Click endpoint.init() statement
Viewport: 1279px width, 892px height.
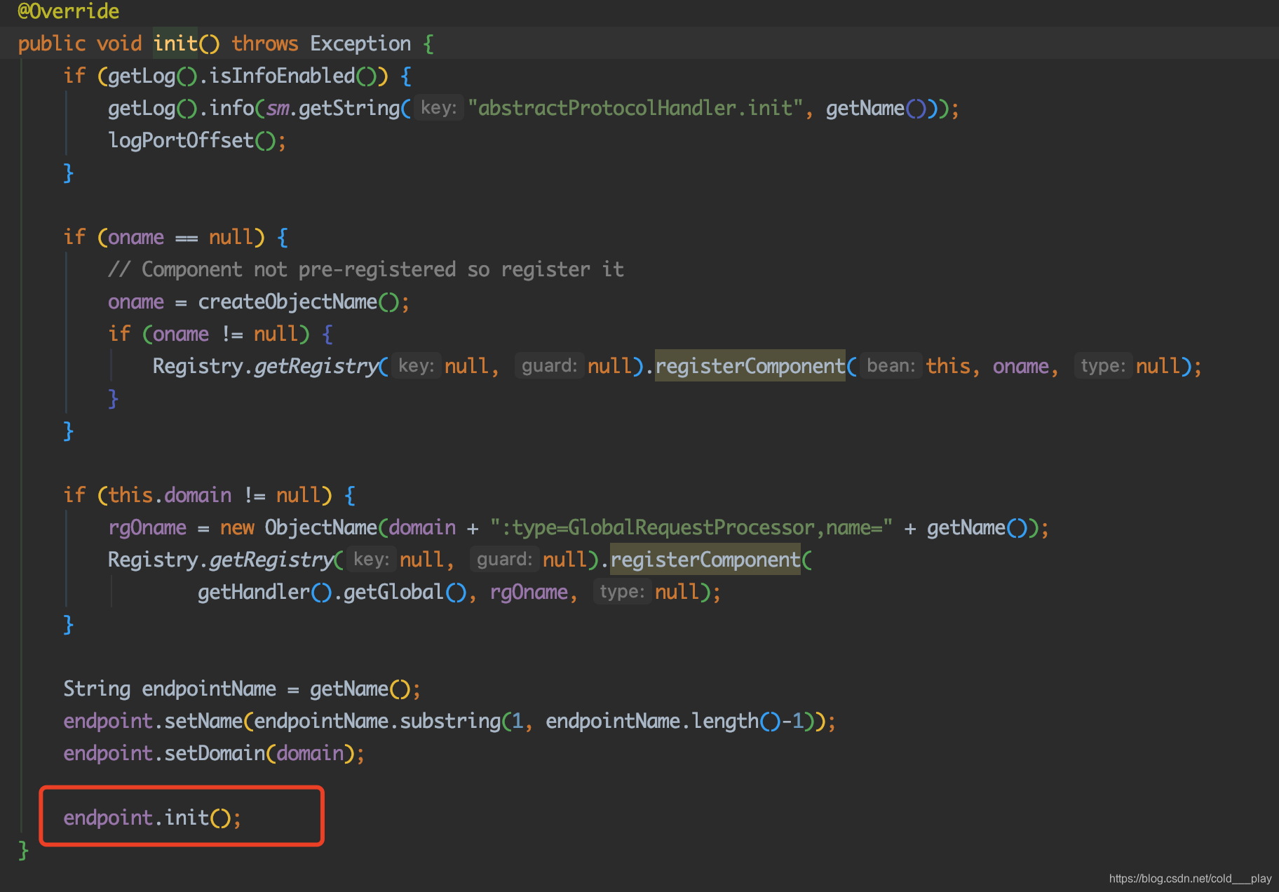(x=152, y=818)
